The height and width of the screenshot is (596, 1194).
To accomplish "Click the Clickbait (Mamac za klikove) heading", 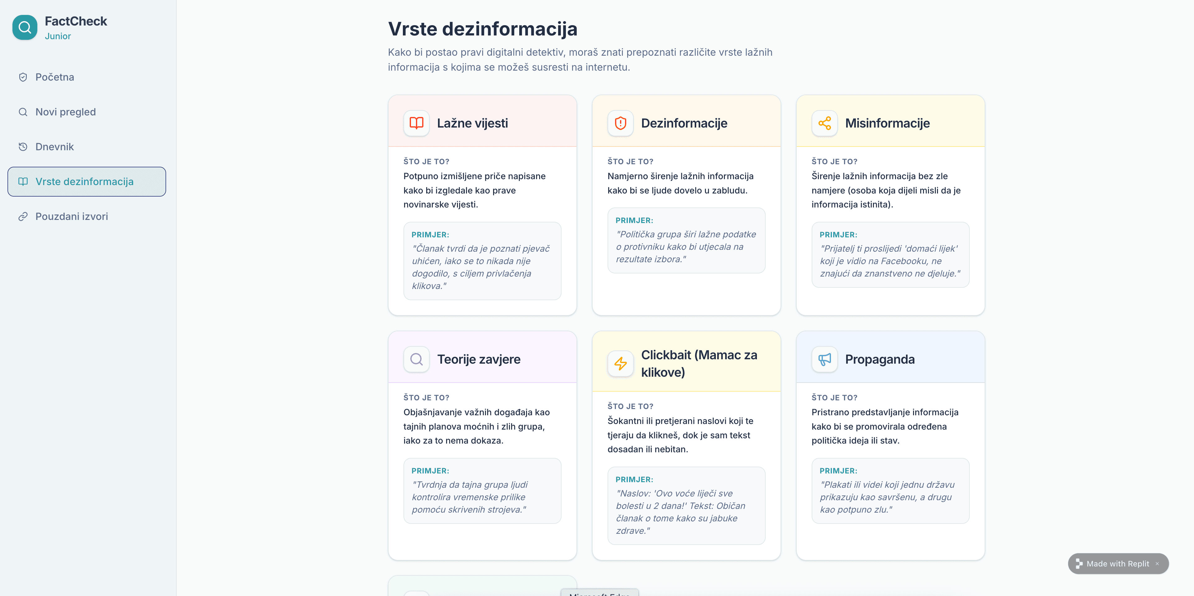I will 699,363.
